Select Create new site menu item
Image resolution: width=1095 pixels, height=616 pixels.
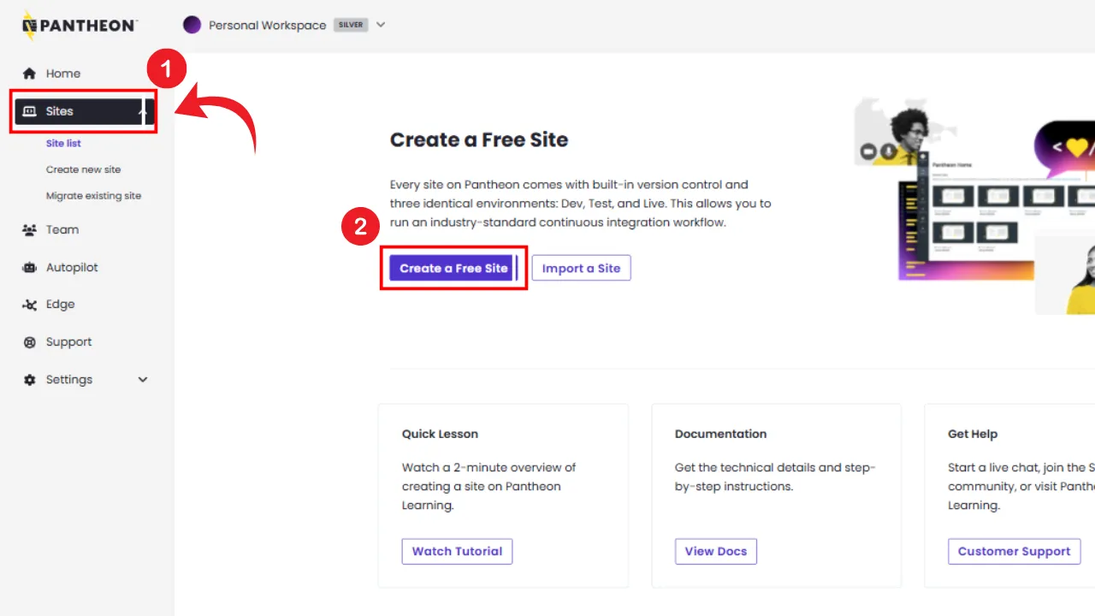pyautogui.click(x=83, y=169)
